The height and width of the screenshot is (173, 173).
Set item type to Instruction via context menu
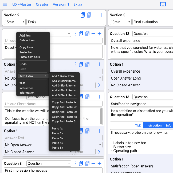point(26,88)
